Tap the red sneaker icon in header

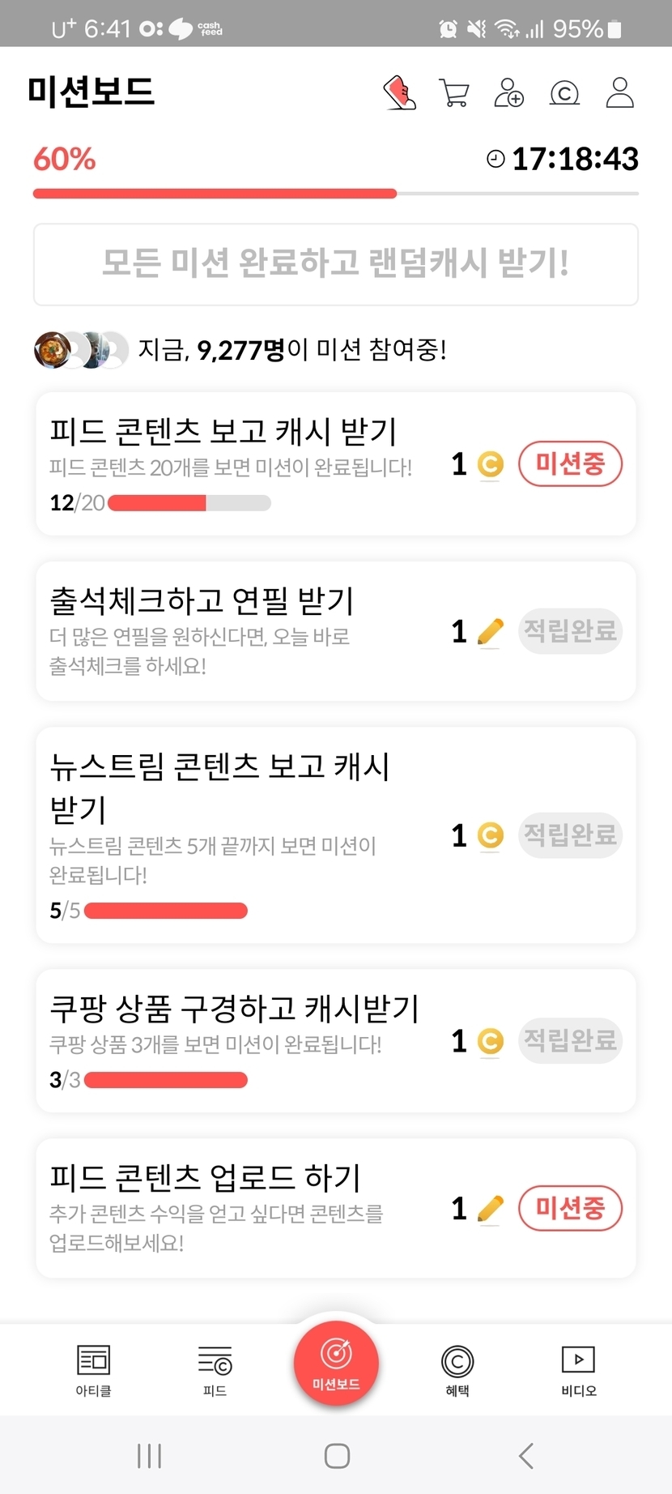pos(399,93)
